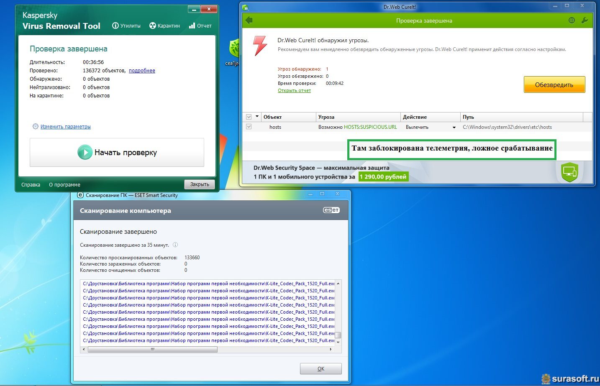Click the green 1 290,00 рублей price label
The image size is (600, 386).
coord(383,177)
